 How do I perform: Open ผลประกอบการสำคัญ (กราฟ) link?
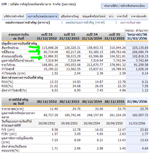(x=85, y=23)
